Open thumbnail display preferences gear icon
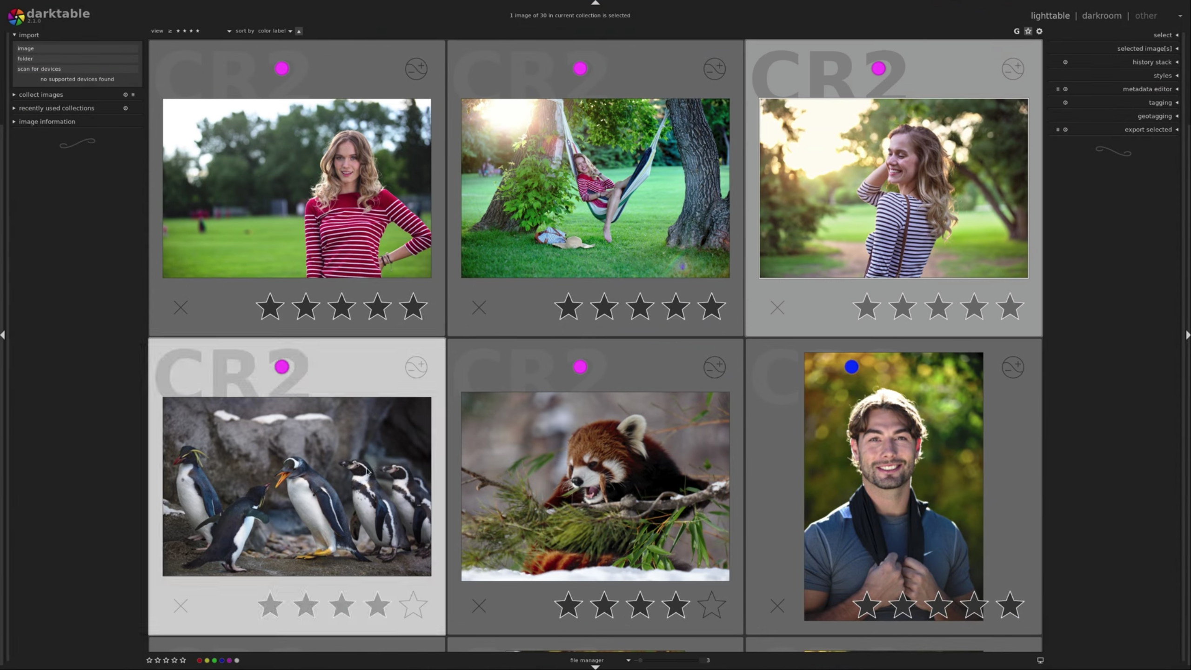The image size is (1191, 670). [1039, 31]
